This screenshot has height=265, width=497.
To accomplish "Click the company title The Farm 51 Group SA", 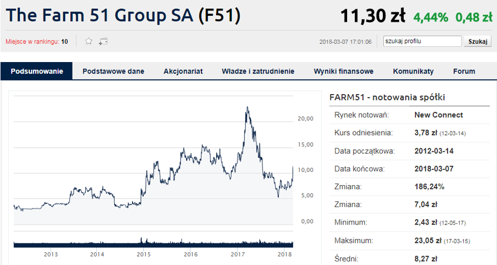I will 123,15.
